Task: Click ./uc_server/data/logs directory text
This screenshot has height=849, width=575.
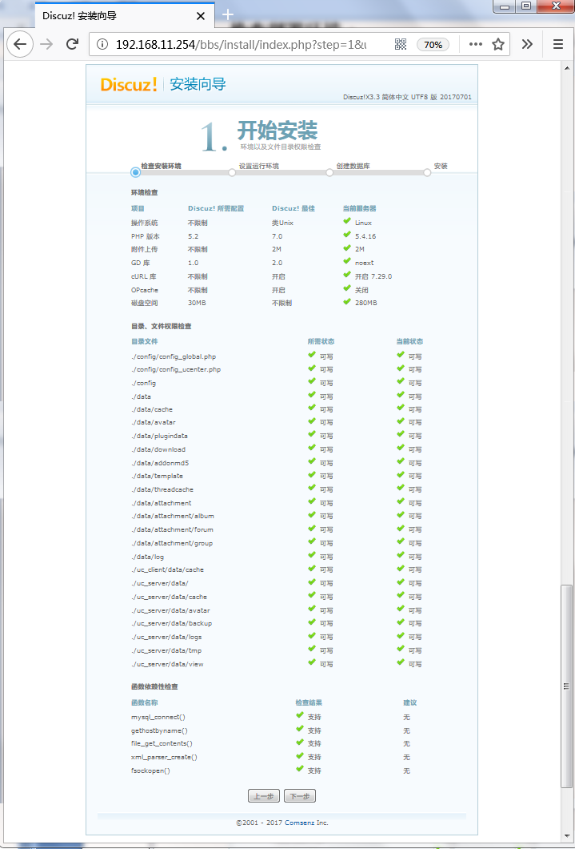Action: [166, 637]
